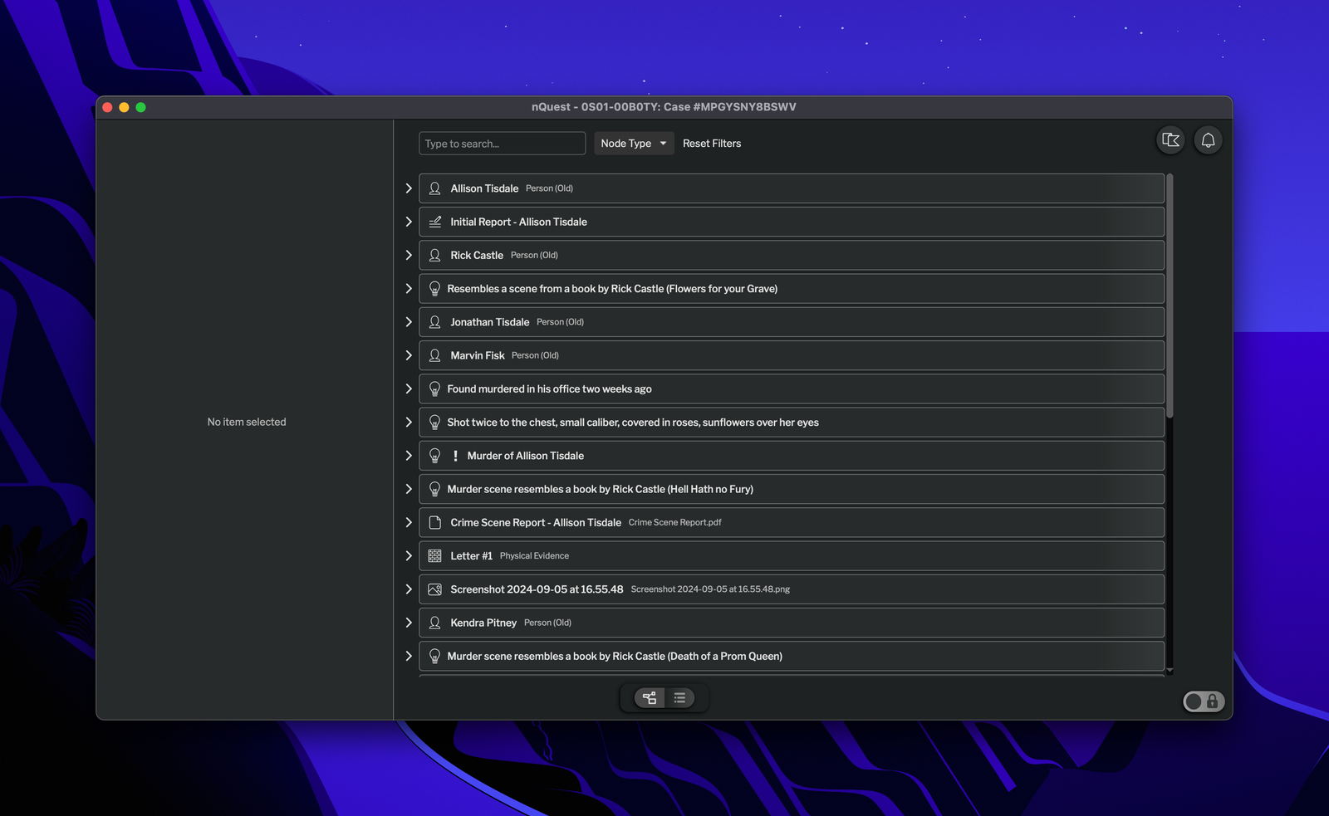Click the report pencil icon for Initial Report
This screenshot has height=816, width=1329.
point(434,222)
